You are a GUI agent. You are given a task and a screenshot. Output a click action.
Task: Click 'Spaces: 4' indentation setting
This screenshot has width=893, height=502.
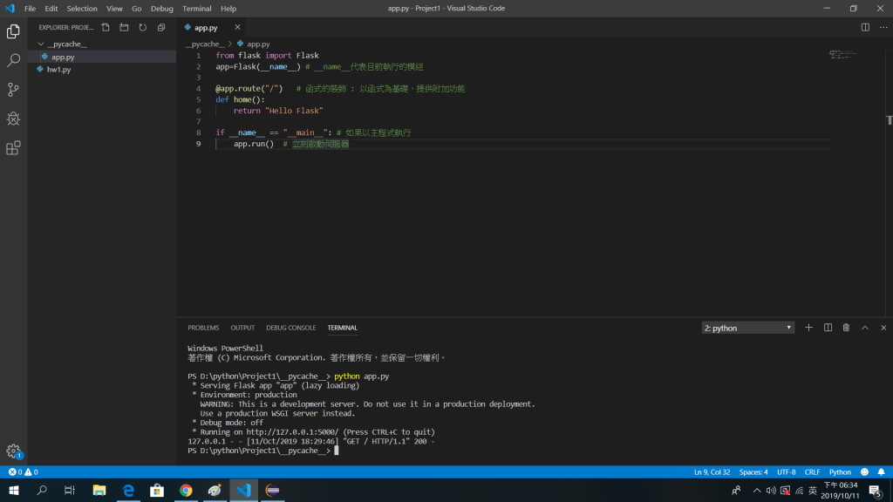753,471
